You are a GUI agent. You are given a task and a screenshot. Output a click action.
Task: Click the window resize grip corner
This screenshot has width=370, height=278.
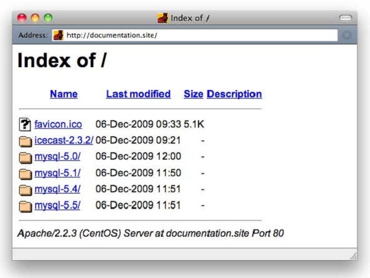pyautogui.click(x=353, y=256)
